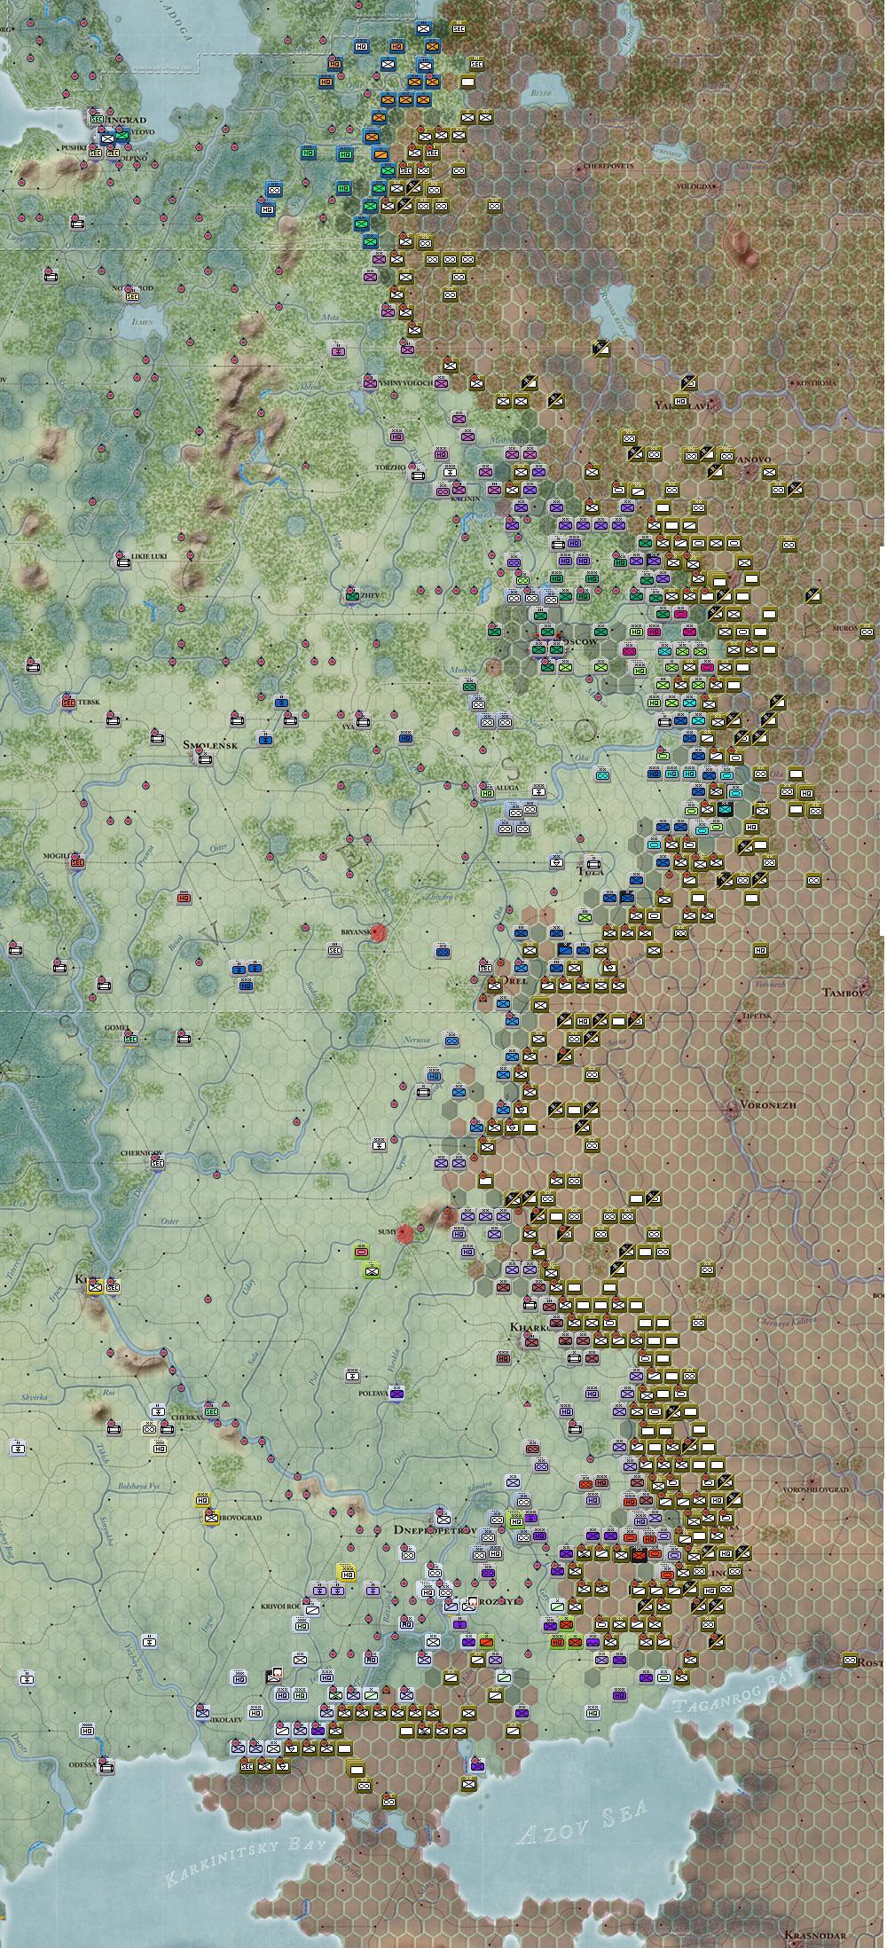Select the counter at Nikolaev
The height and width of the screenshot is (1948, 887).
[202, 1712]
